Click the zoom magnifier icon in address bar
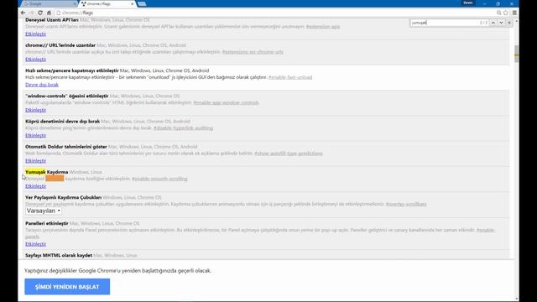Screen dimensions: 537x302 pos(499,13)
